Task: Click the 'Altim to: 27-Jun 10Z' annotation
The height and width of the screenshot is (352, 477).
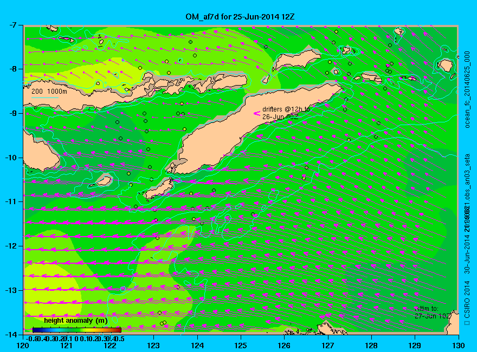Action: pyautogui.click(x=432, y=312)
